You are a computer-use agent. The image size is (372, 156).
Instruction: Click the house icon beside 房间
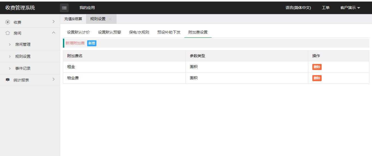click(8, 33)
